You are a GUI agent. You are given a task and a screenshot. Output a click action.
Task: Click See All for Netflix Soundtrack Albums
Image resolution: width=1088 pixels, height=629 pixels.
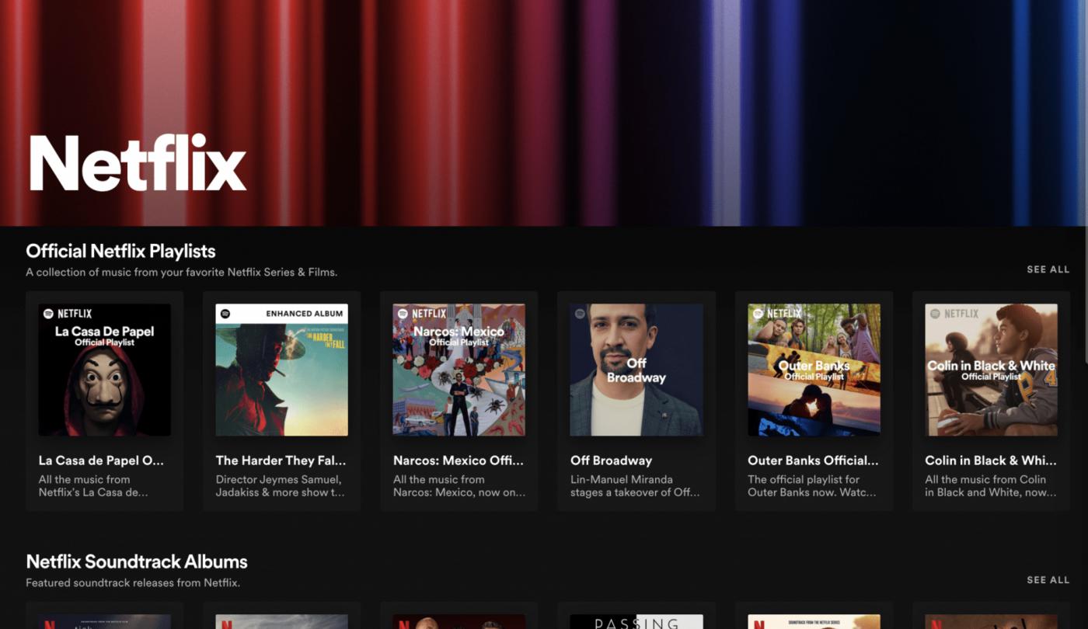pos(1048,580)
